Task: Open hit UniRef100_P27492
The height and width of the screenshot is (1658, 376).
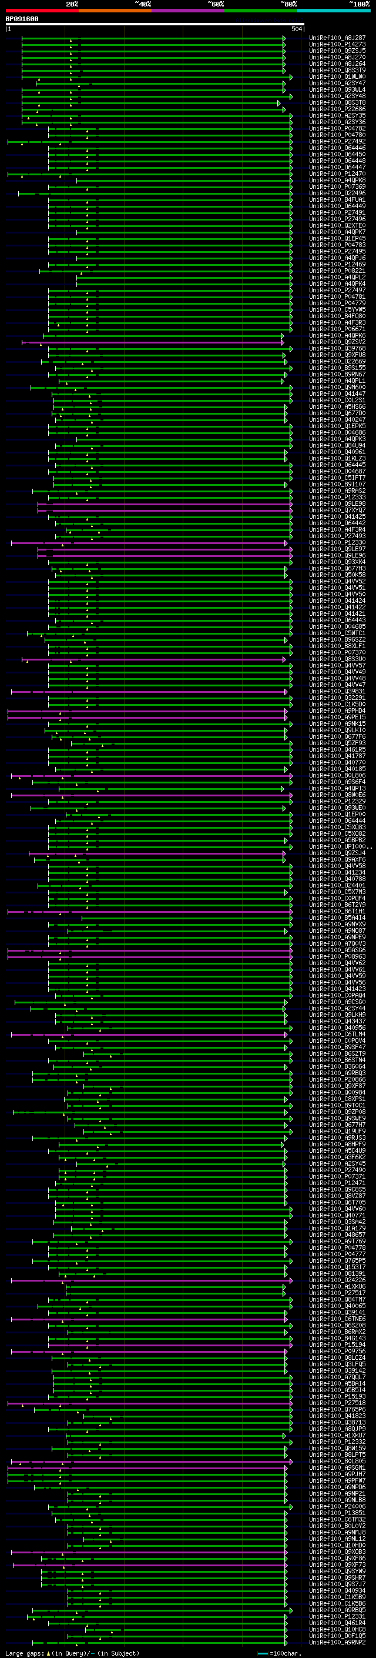Action: tap(337, 142)
